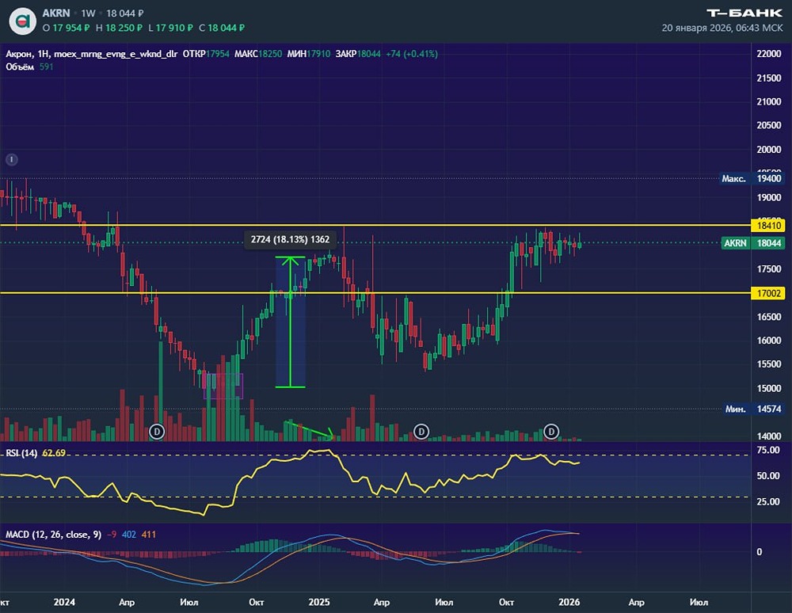Select the yellow horizontal line at 17002
The width and height of the screenshot is (792, 613).
pyautogui.click(x=375, y=293)
